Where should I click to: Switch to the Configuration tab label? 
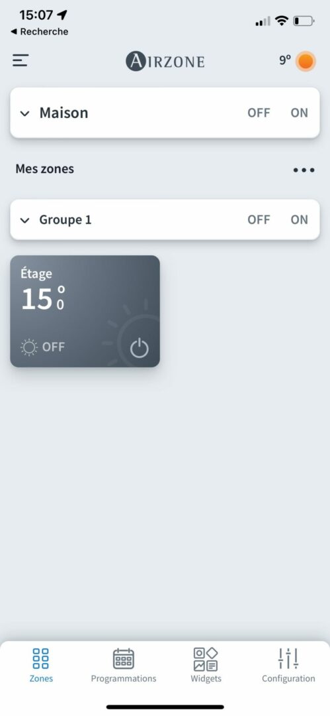[288, 679]
